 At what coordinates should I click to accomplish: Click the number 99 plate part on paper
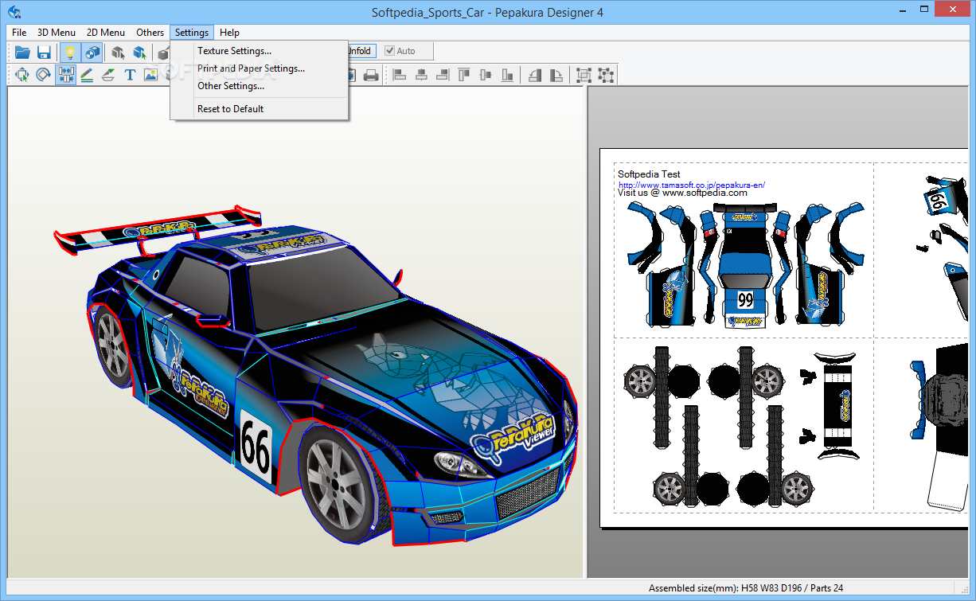745,300
